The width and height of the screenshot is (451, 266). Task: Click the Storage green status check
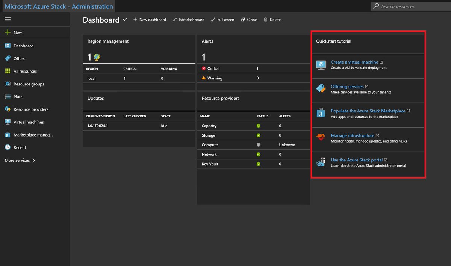tap(259, 135)
